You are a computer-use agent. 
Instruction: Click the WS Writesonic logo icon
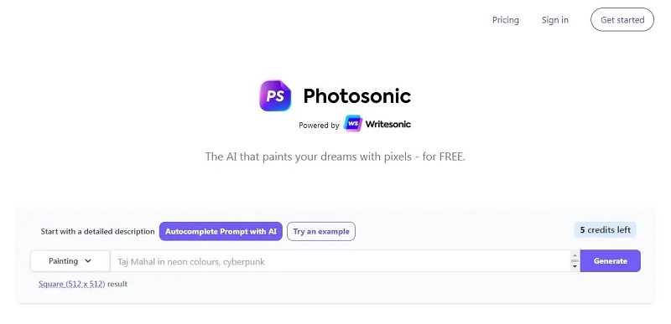[x=353, y=124]
